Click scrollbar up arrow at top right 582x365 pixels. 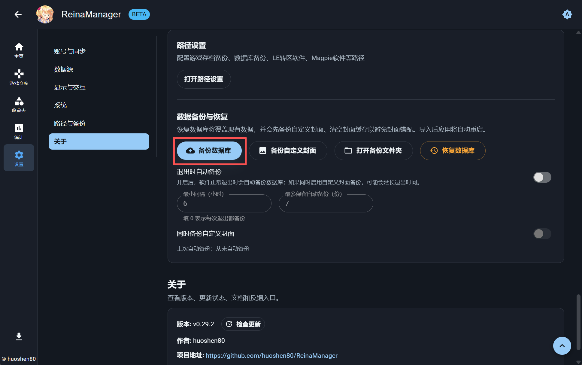[578, 32]
